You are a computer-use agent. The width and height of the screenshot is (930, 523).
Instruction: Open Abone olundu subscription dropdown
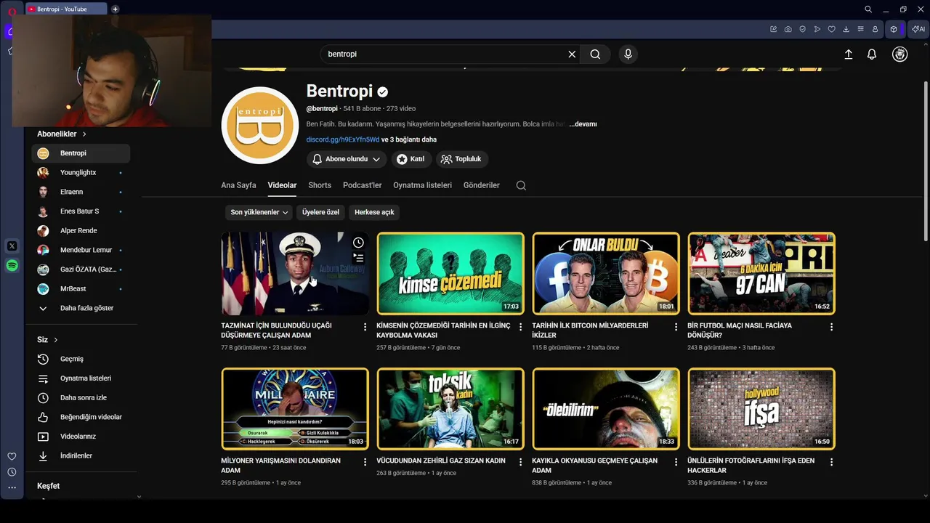(347, 159)
